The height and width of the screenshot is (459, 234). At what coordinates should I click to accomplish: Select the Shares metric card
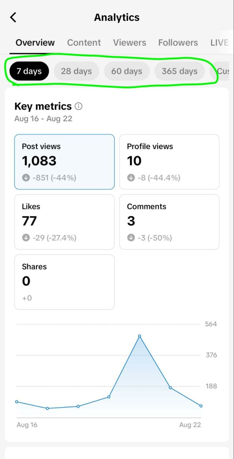[64, 281]
